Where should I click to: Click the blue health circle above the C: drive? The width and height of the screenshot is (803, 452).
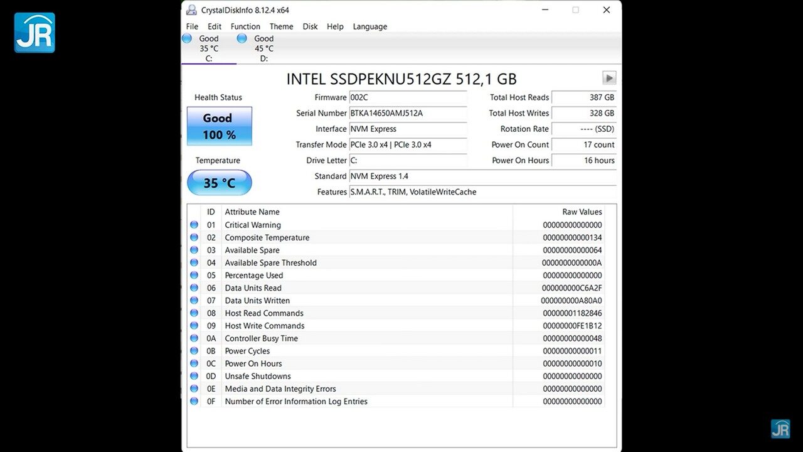click(186, 38)
